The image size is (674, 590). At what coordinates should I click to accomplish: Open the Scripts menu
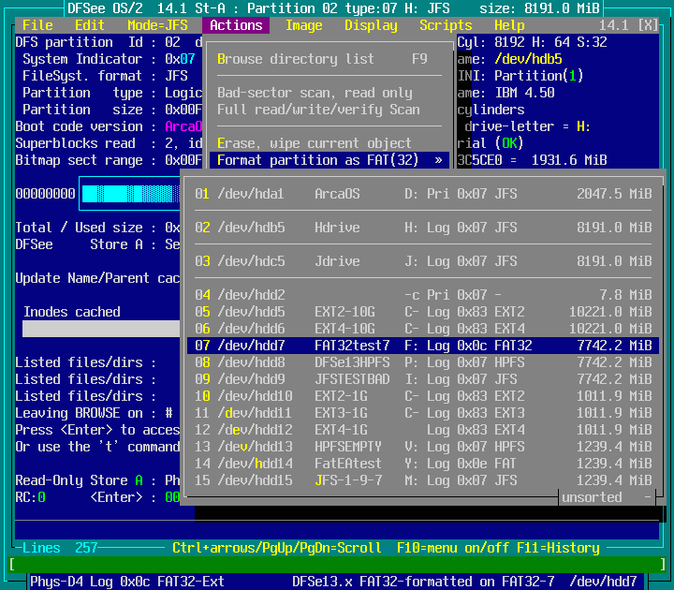coord(446,25)
